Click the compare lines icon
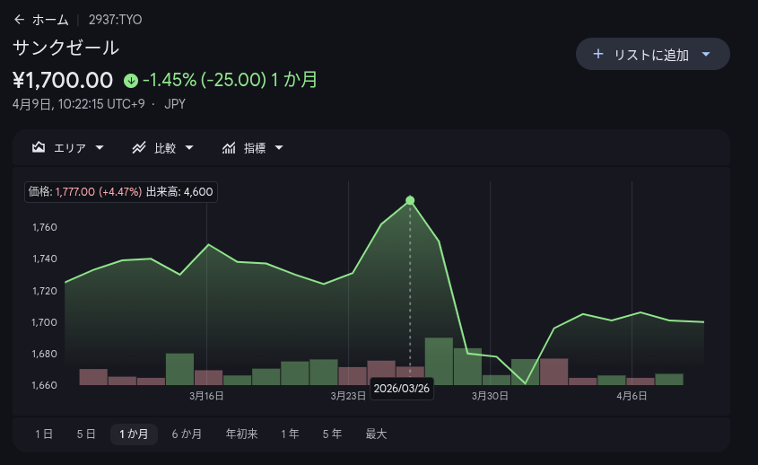 tap(139, 148)
